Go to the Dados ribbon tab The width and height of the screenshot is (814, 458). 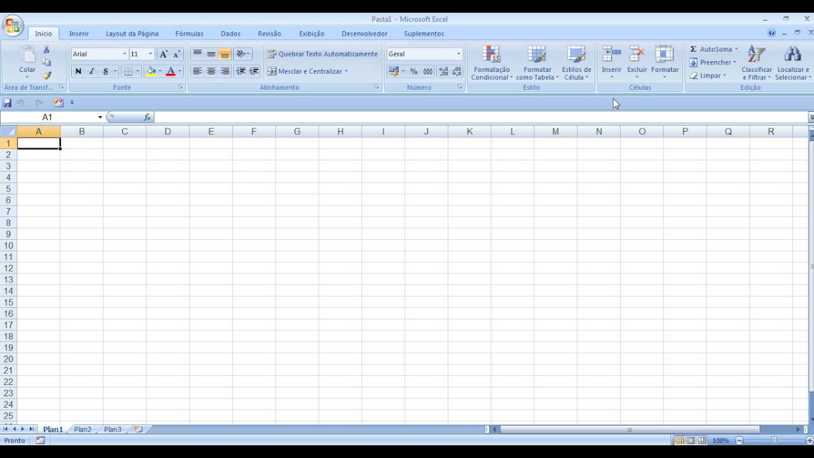pyautogui.click(x=231, y=34)
